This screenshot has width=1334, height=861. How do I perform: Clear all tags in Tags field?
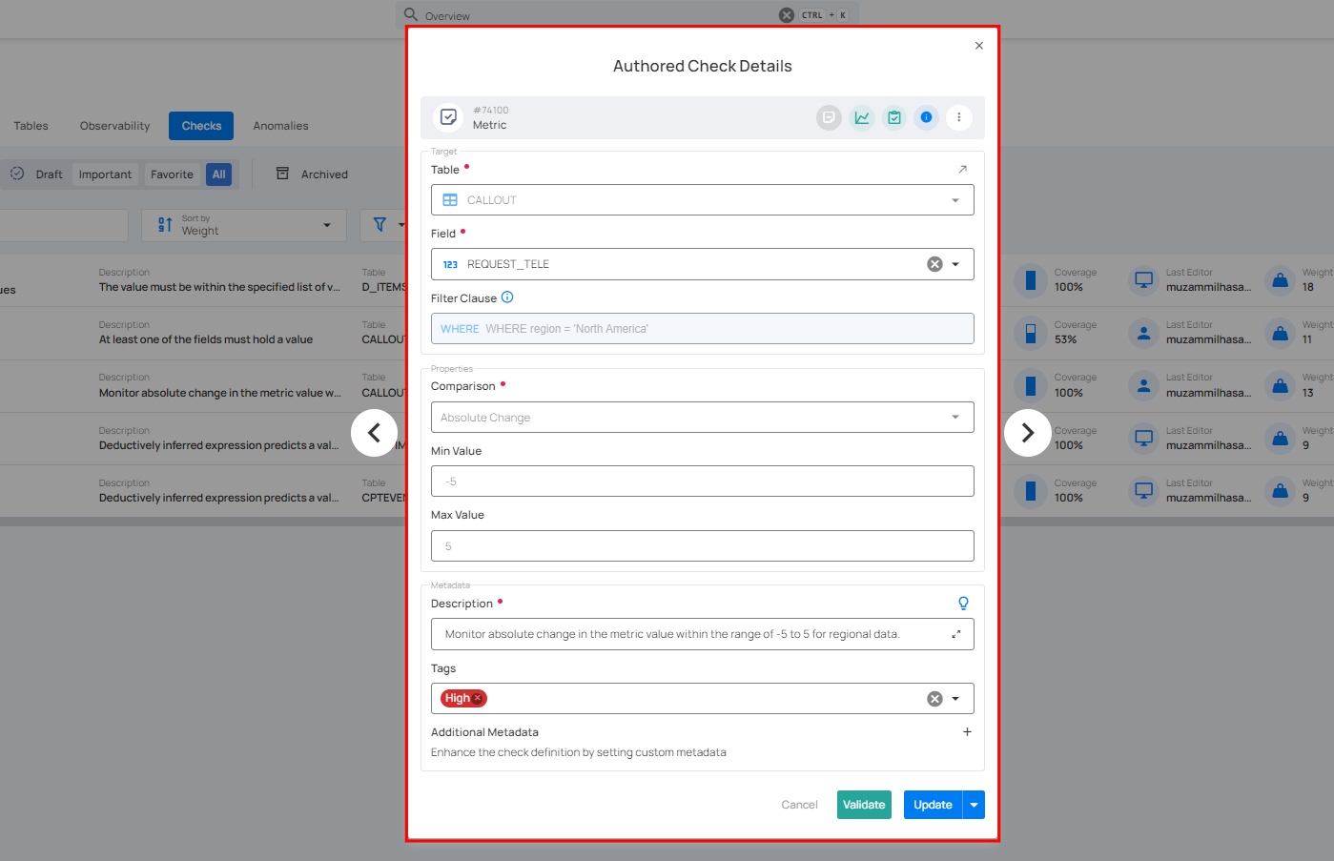(934, 699)
